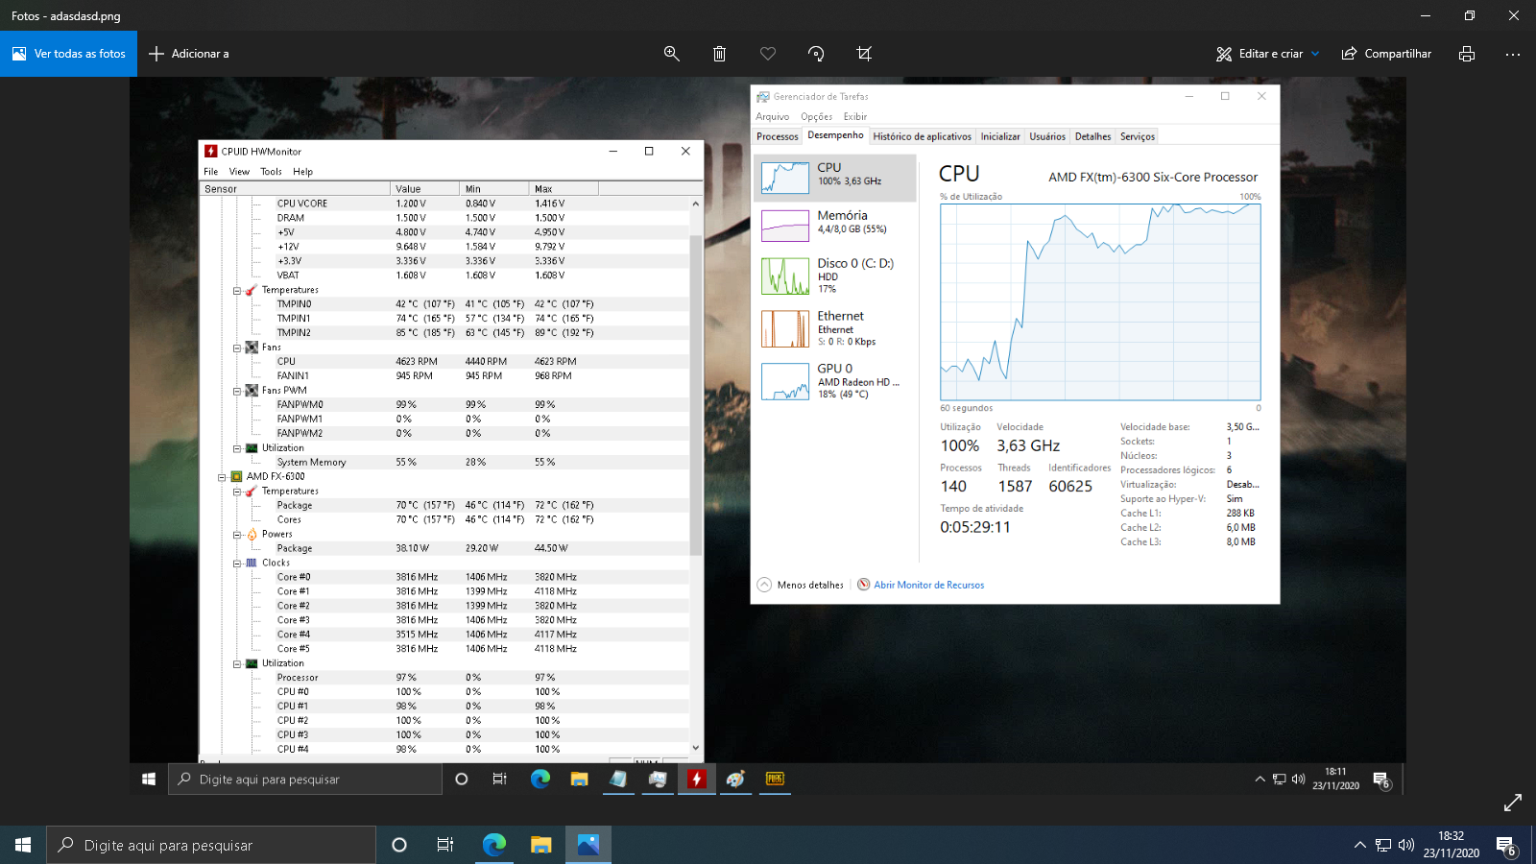
Task: Click HWMonitor scrollbar down arrow
Action: [x=695, y=748]
